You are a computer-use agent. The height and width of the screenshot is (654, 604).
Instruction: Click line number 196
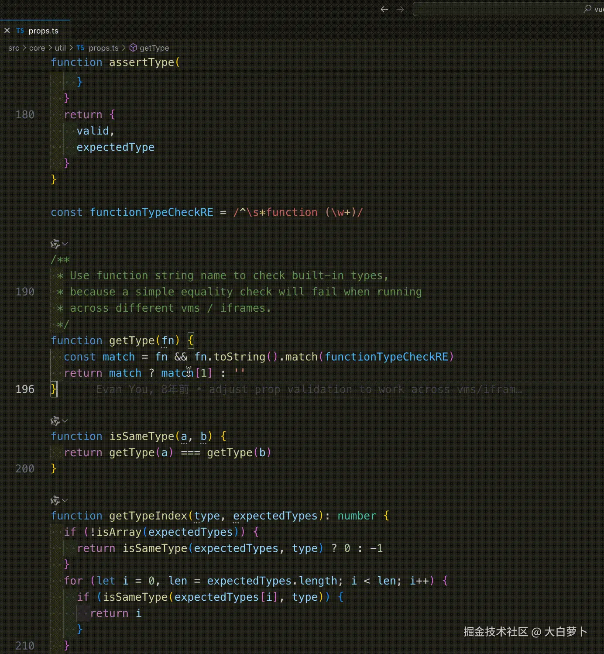point(25,389)
